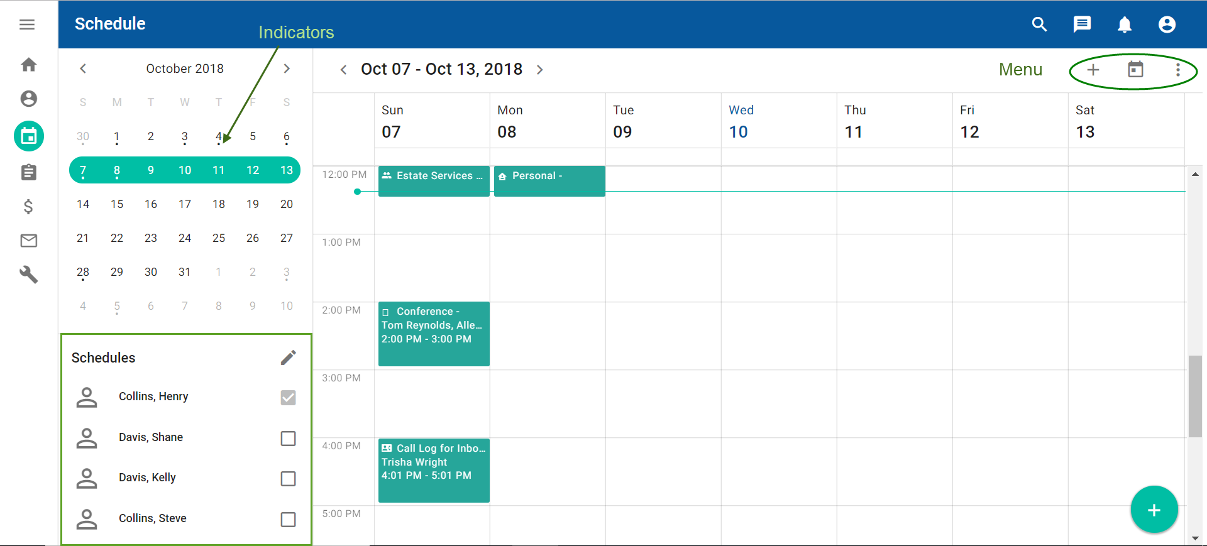Open the hamburger navigation menu
This screenshot has width=1207, height=546.
click(27, 25)
